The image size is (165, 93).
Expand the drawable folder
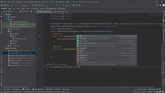point(9,34)
